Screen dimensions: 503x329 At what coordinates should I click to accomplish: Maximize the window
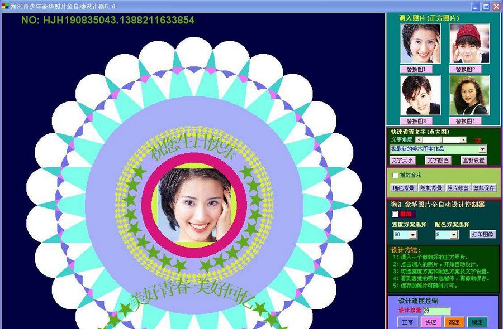486,6
